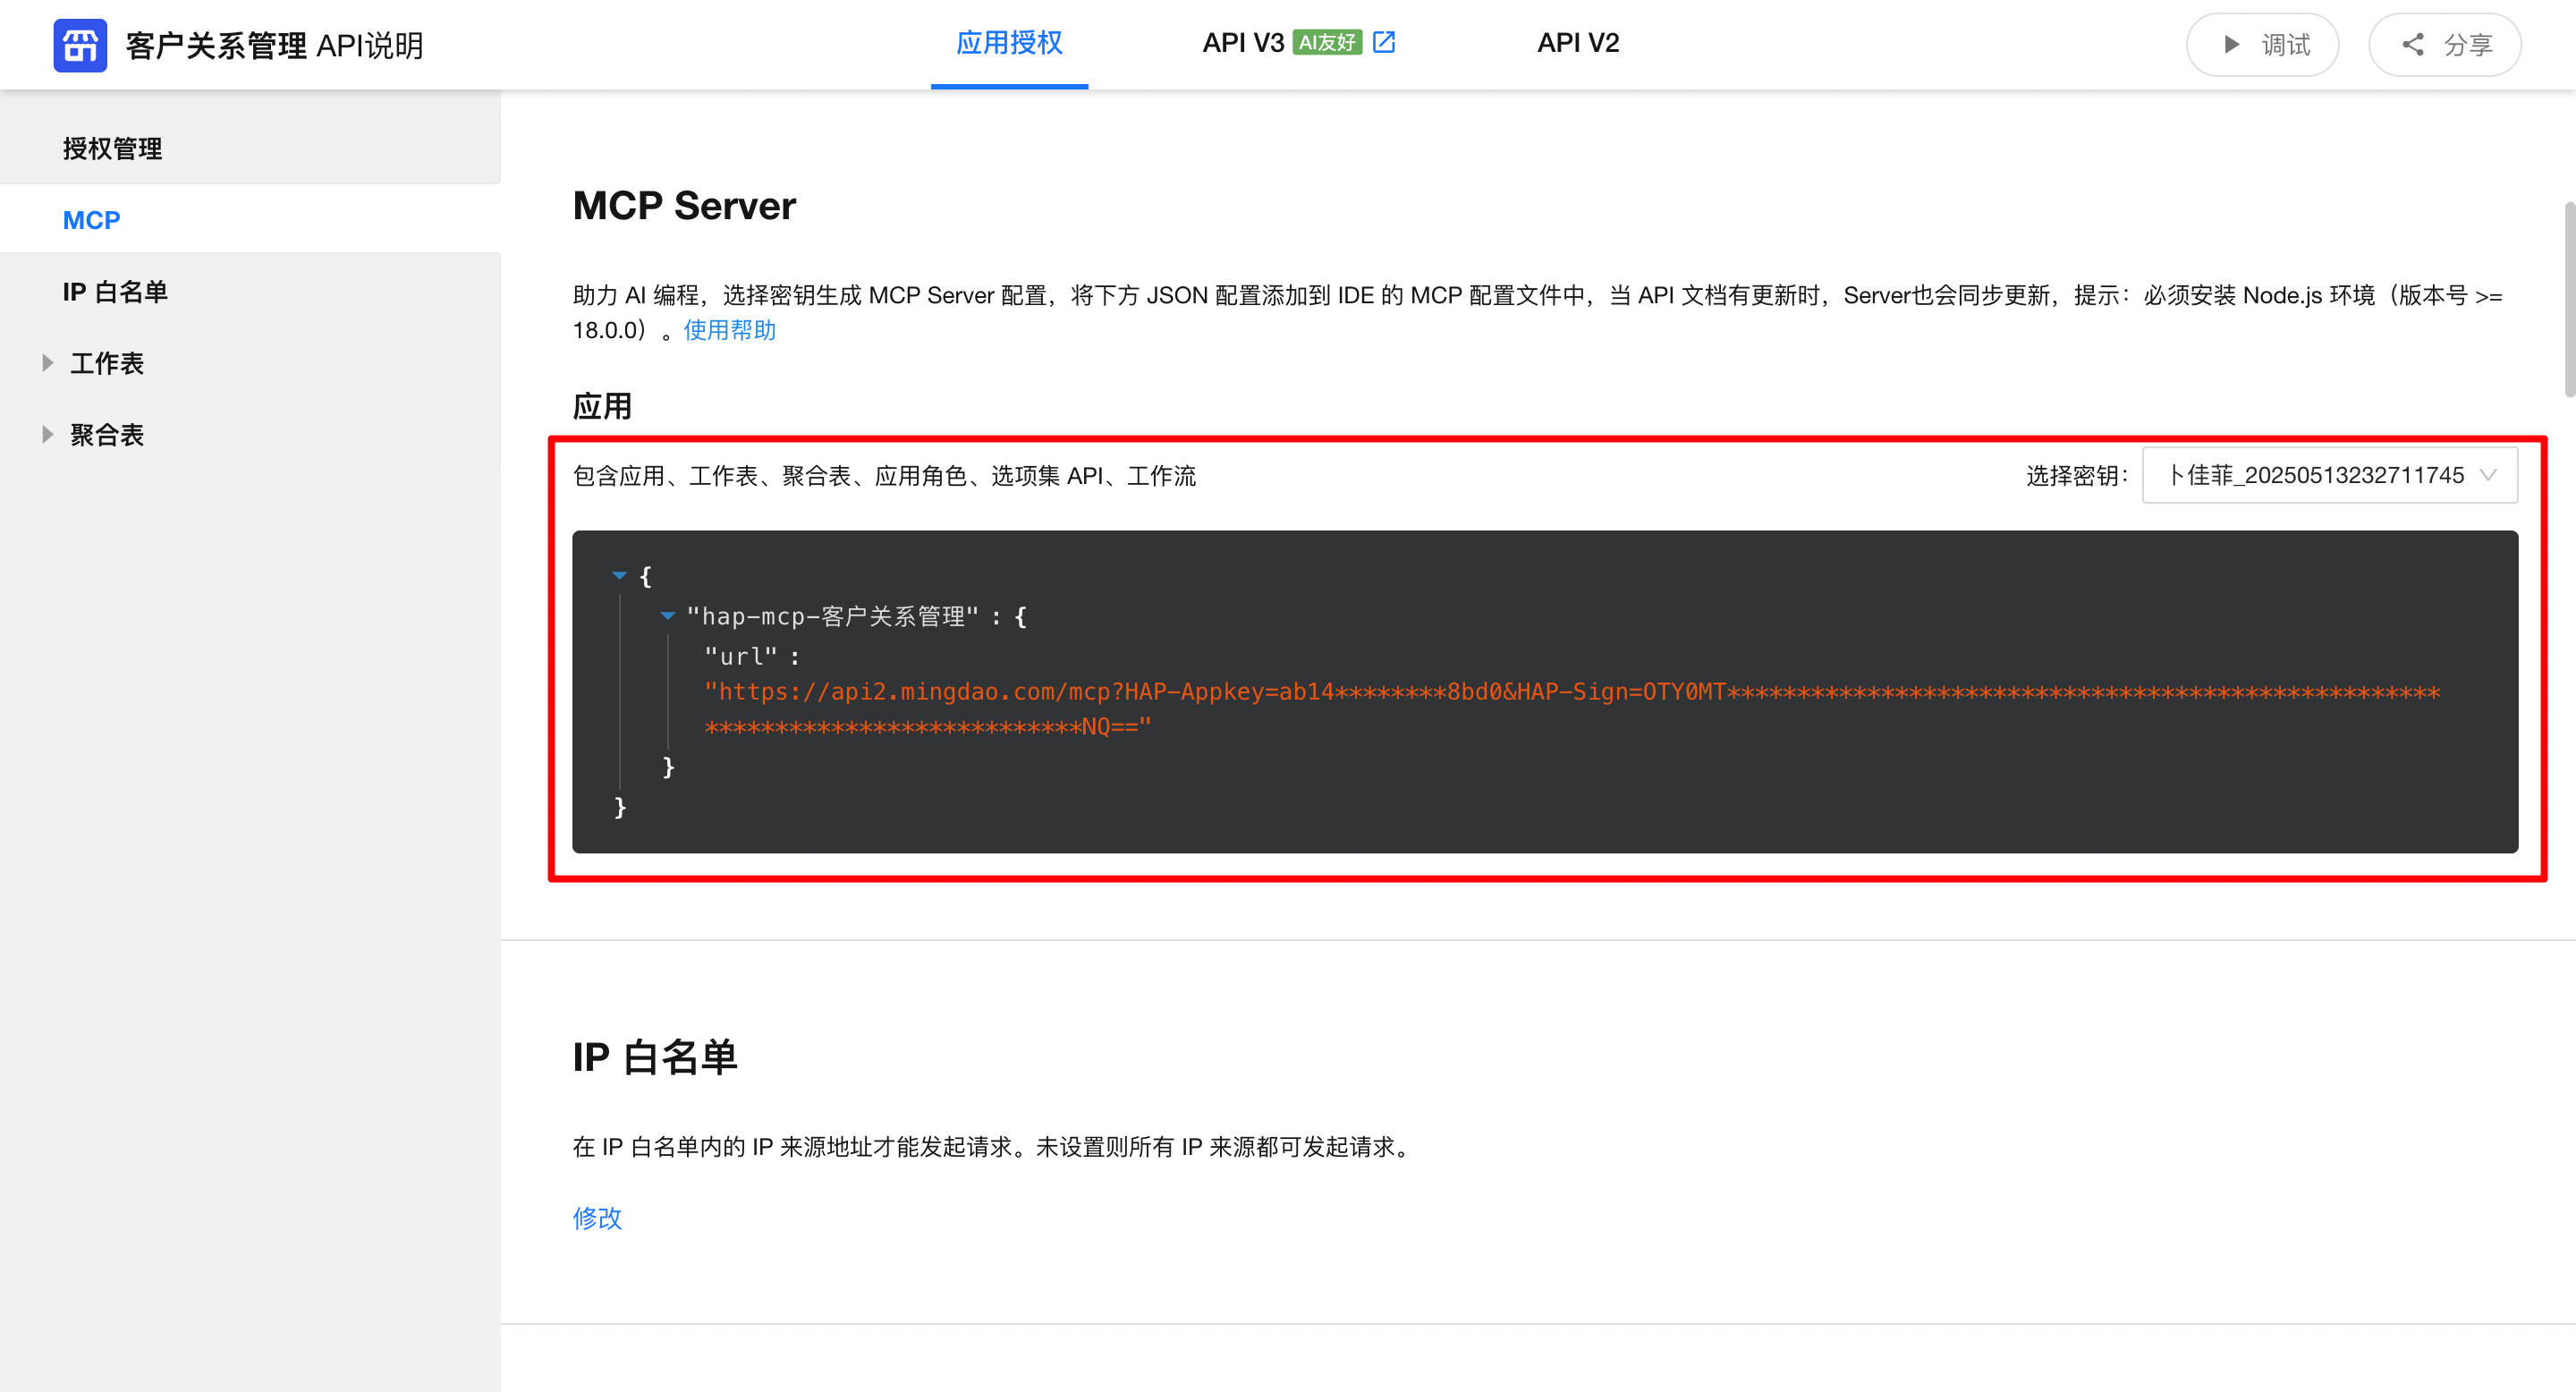
Task: Click the 修改 link under IP 白名单
Action: 597,1217
